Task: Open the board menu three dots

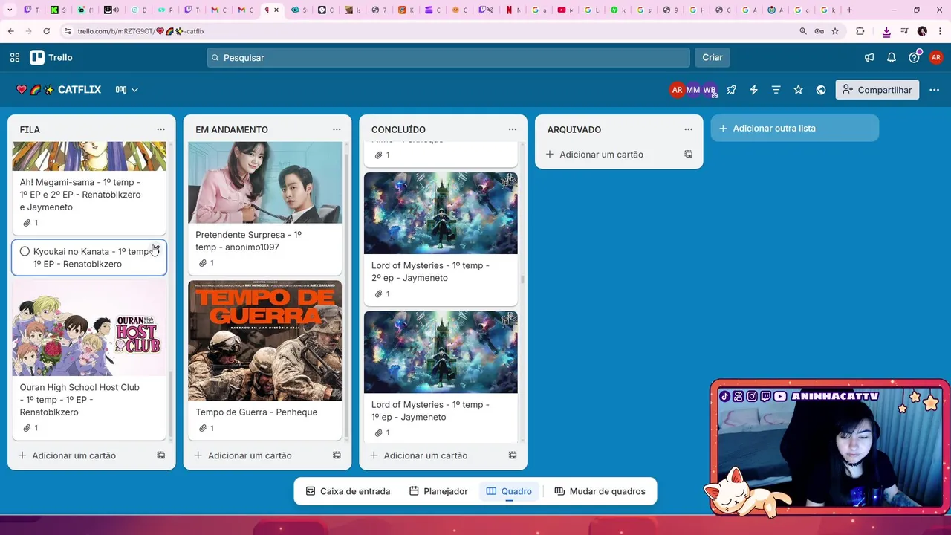Action: point(935,90)
